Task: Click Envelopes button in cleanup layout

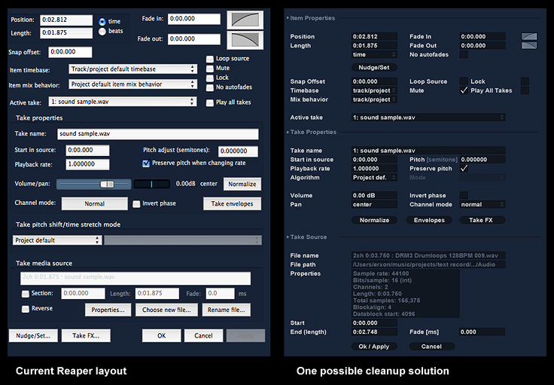Action: [429, 220]
